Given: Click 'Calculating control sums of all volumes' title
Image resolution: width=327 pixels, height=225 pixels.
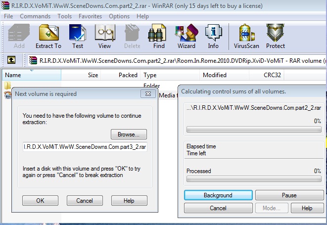Looking at the screenshot, I should point(234,91).
